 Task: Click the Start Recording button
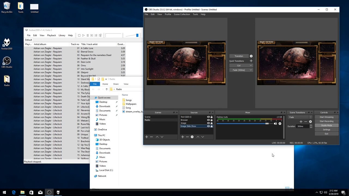(x=326, y=121)
